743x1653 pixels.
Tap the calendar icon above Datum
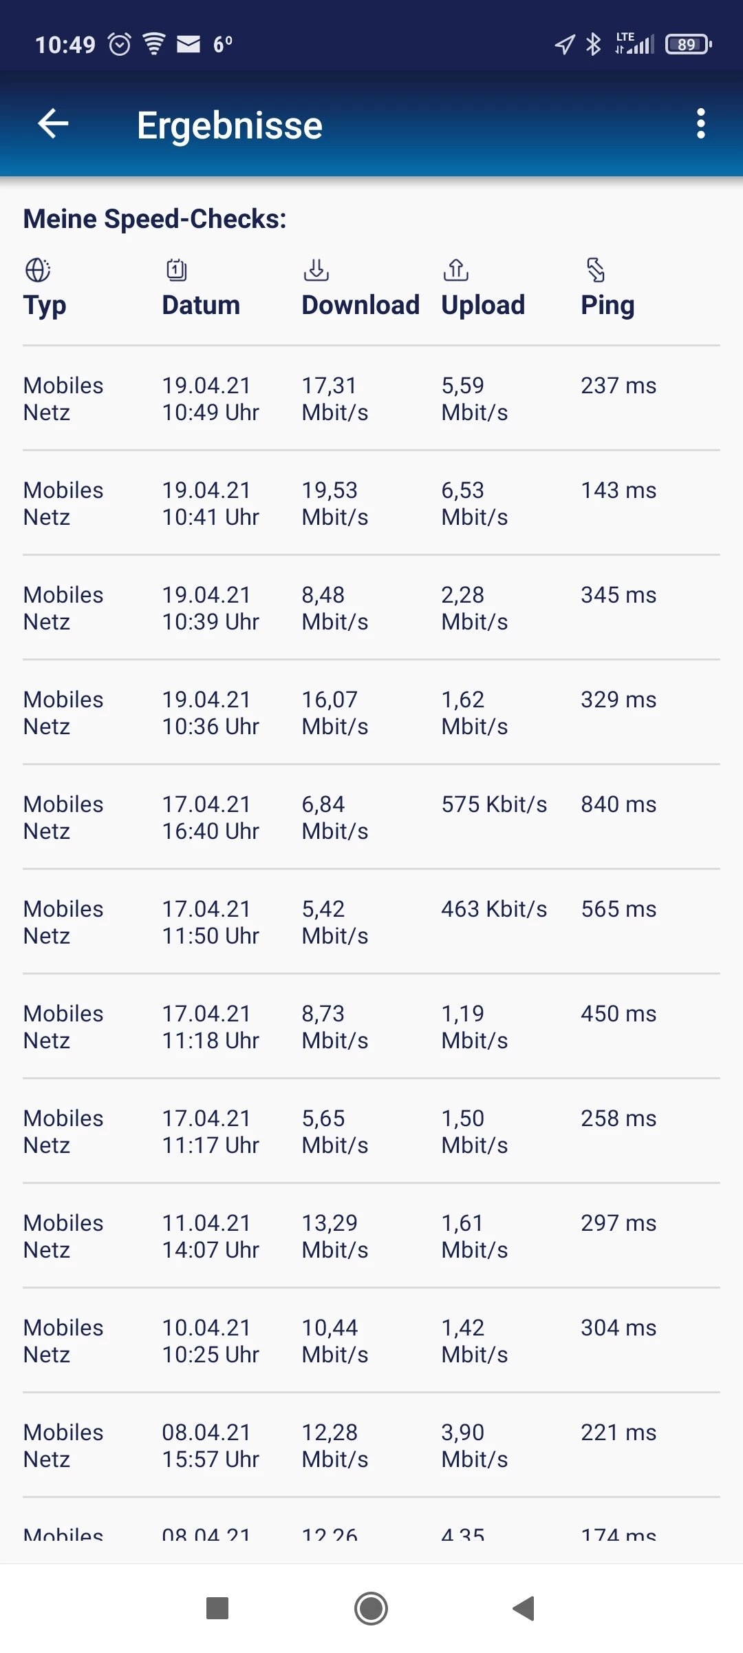pyautogui.click(x=177, y=270)
